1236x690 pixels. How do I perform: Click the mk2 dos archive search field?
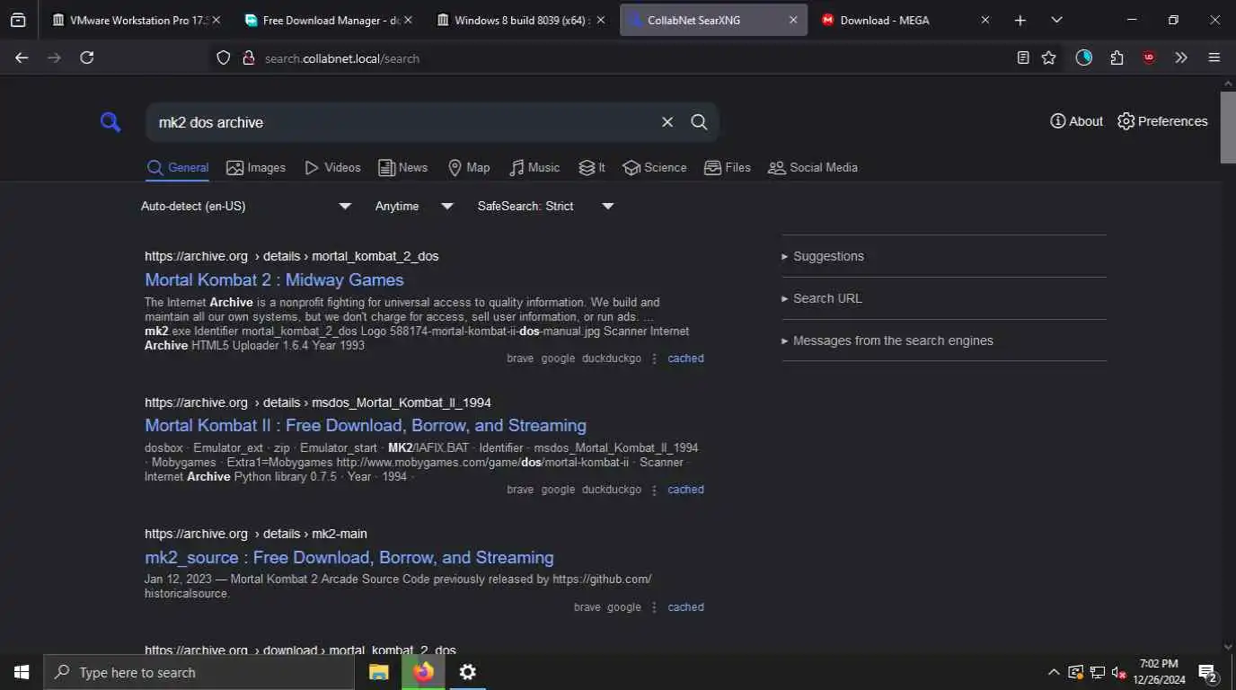pos(404,122)
